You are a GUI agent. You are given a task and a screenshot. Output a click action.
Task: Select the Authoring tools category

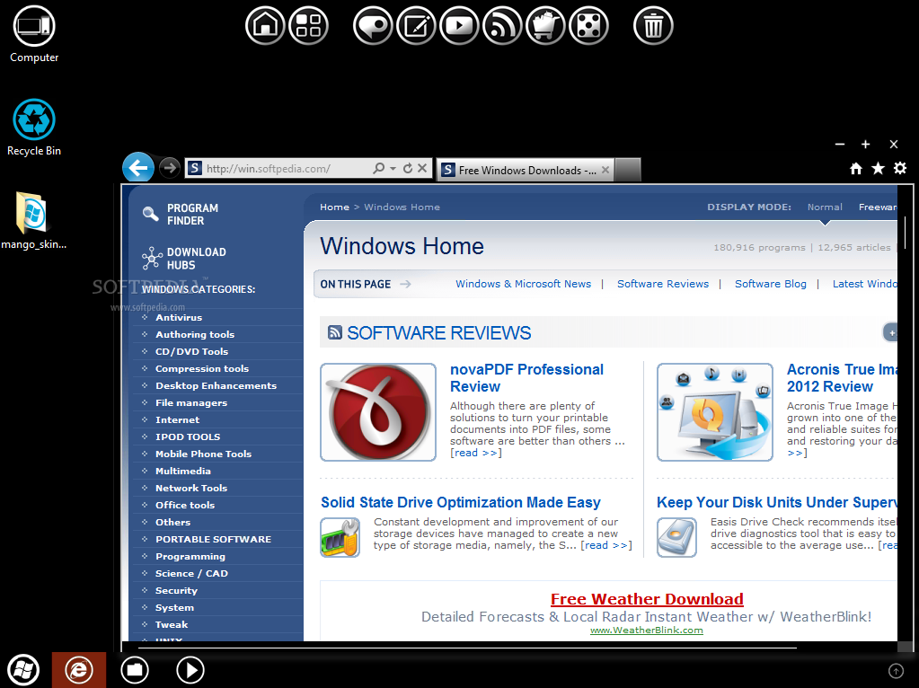pyautogui.click(x=195, y=334)
